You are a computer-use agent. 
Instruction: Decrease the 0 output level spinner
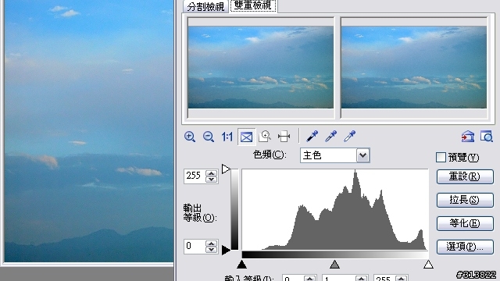click(212, 250)
